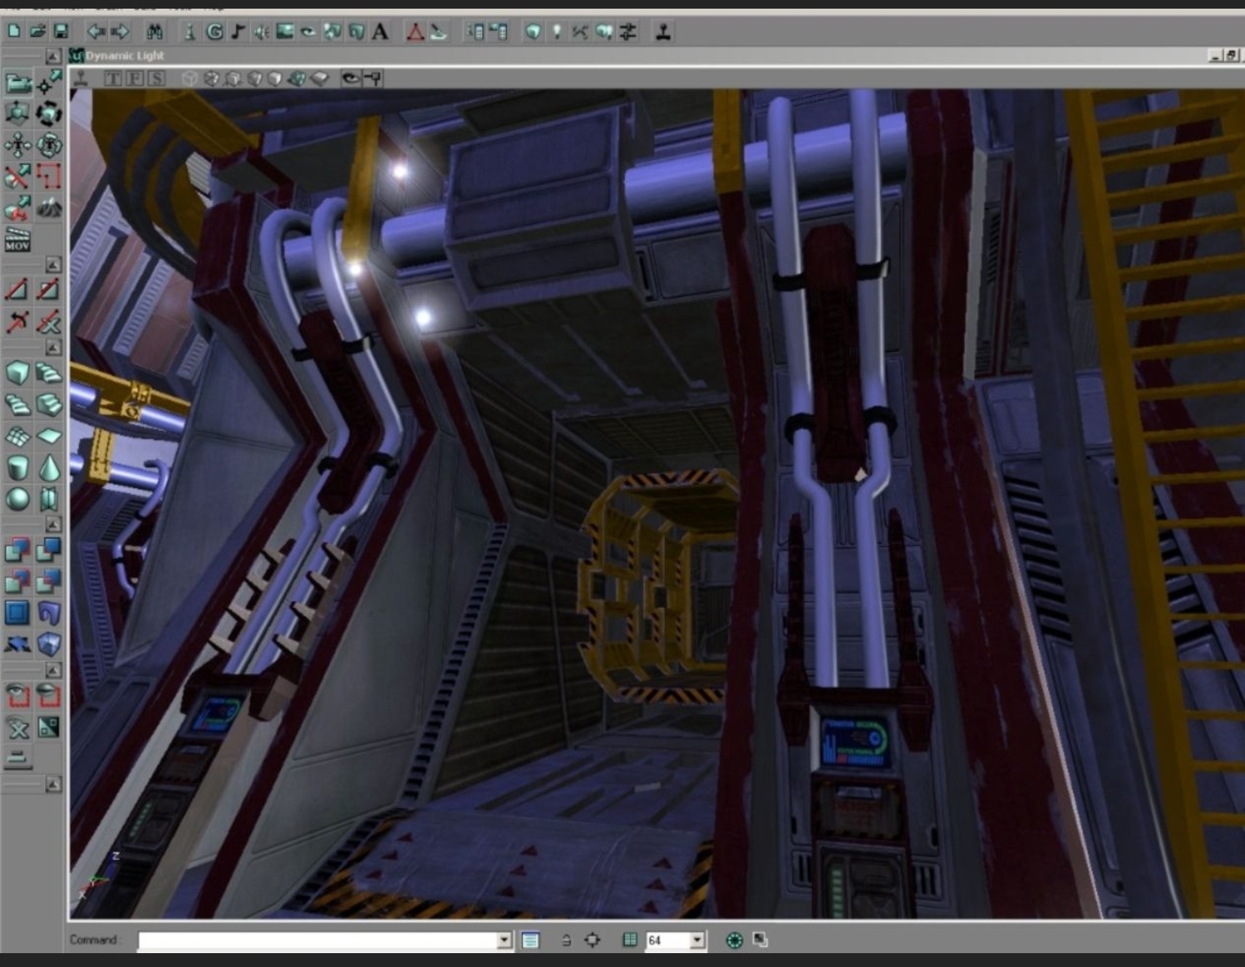Click the CSG Add brush button
The width and height of the screenshot is (1245, 967).
(18, 550)
